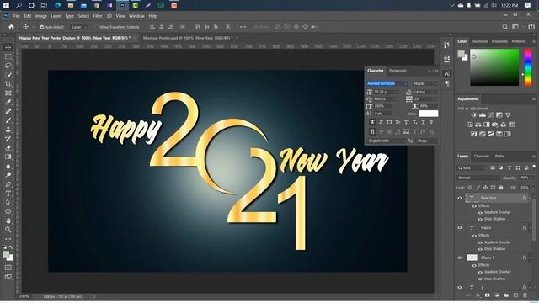This screenshot has height=303, width=539.
Task: Toggle Happy layer Effects visibility
Action: click(474, 236)
